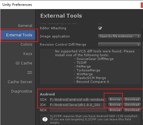Select the External Tools section
The width and height of the screenshot is (143, 125).
(x=18, y=35)
